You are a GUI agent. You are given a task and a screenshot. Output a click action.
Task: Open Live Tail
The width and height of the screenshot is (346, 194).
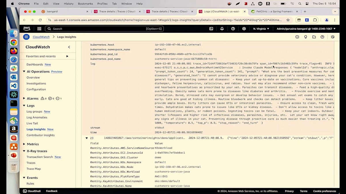click(x=32, y=123)
